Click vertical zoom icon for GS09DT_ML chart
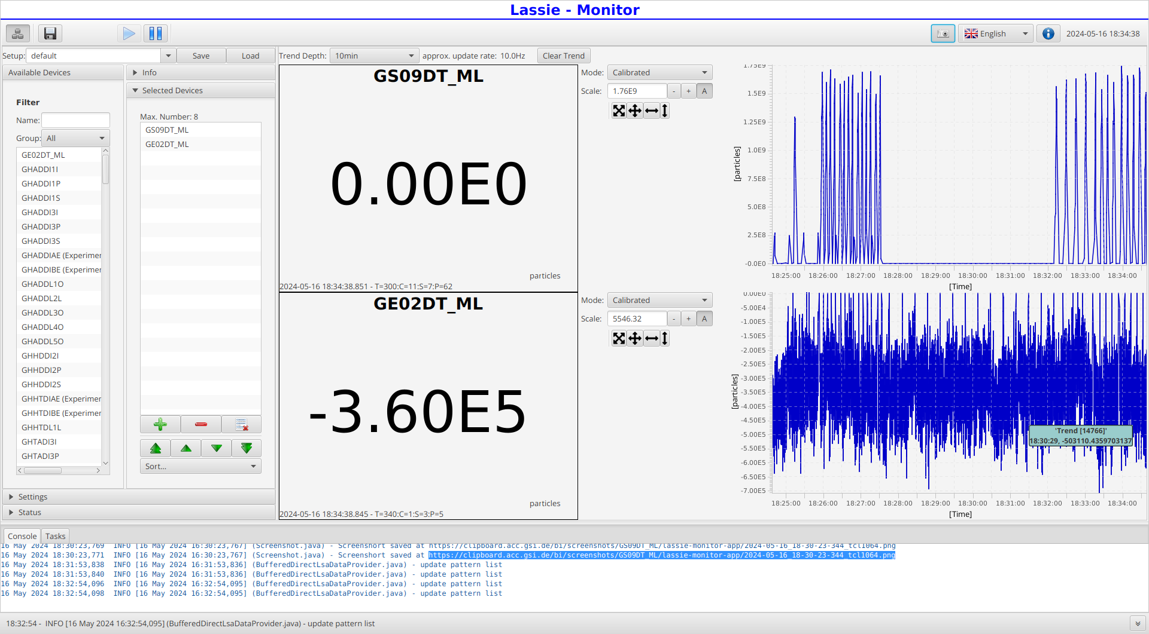Viewport: 1149px width, 634px height. 664,111
